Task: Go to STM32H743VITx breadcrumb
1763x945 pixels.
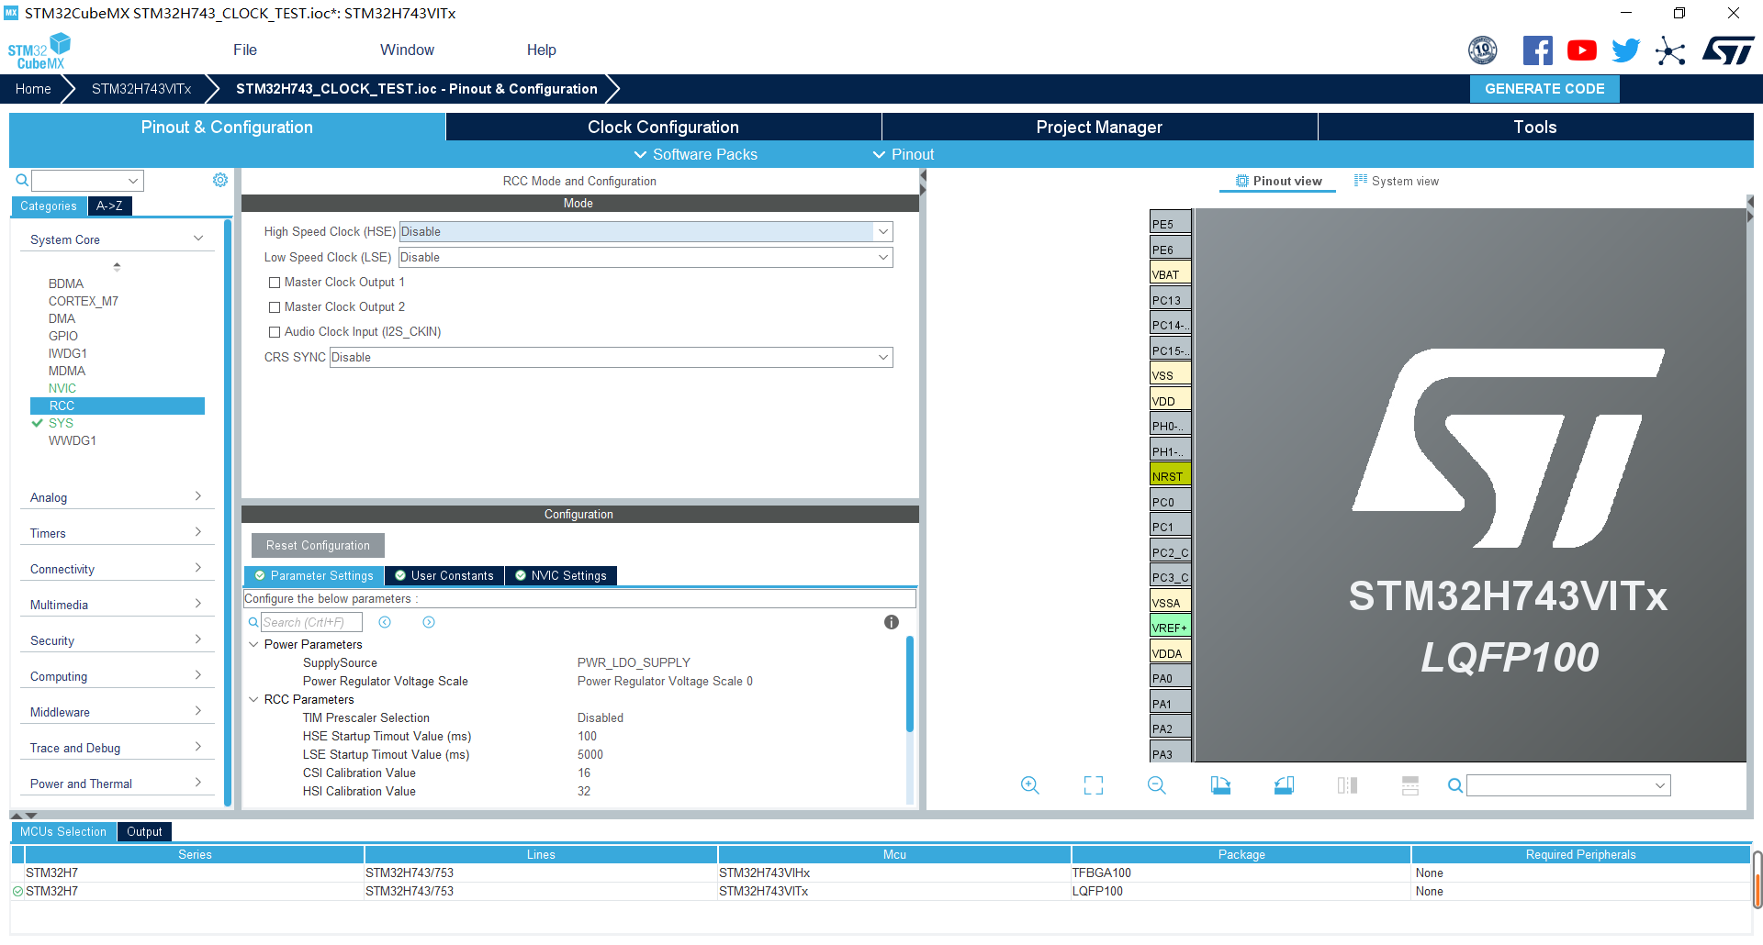Action: tap(141, 89)
